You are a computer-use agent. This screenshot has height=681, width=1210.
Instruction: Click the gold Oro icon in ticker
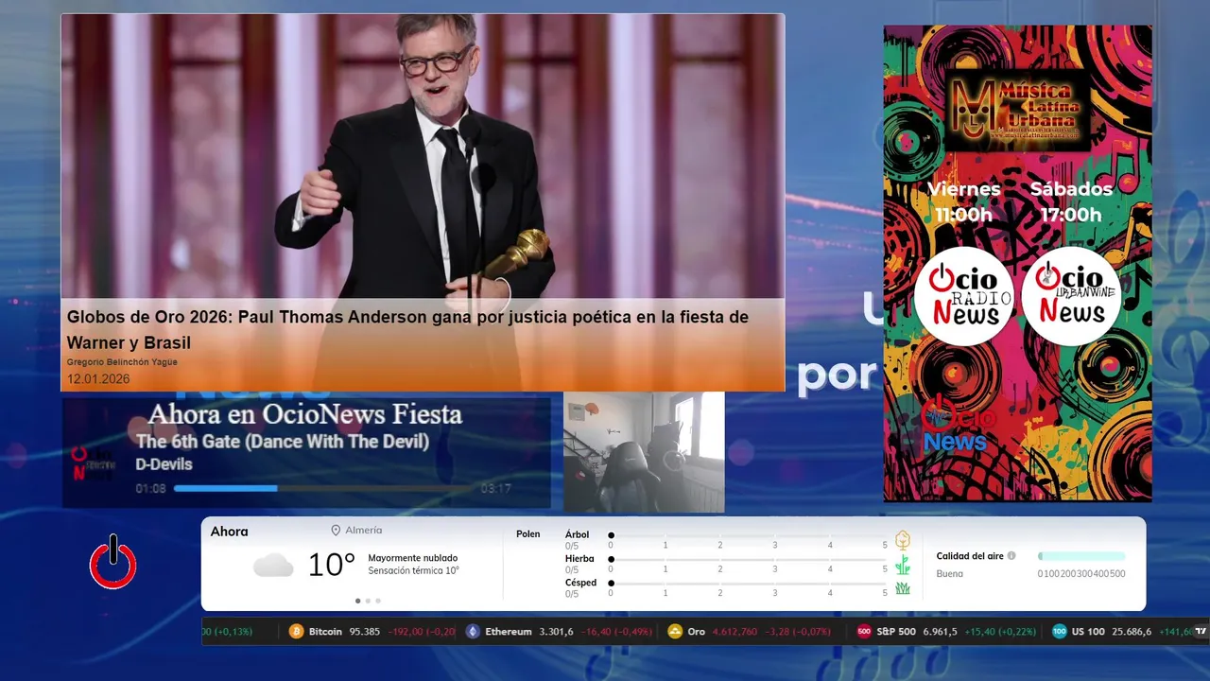[x=675, y=631]
